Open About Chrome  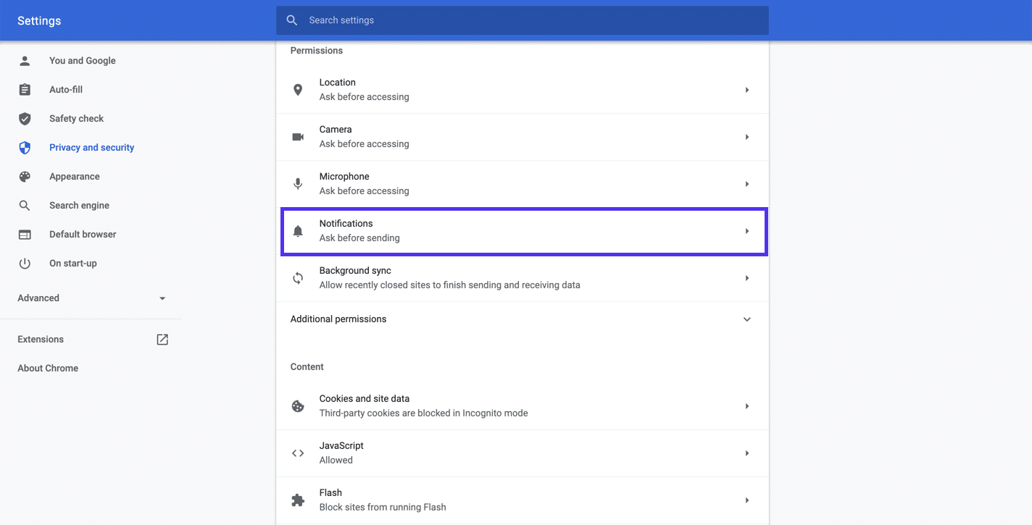pyautogui.click(x=48, y=368)
